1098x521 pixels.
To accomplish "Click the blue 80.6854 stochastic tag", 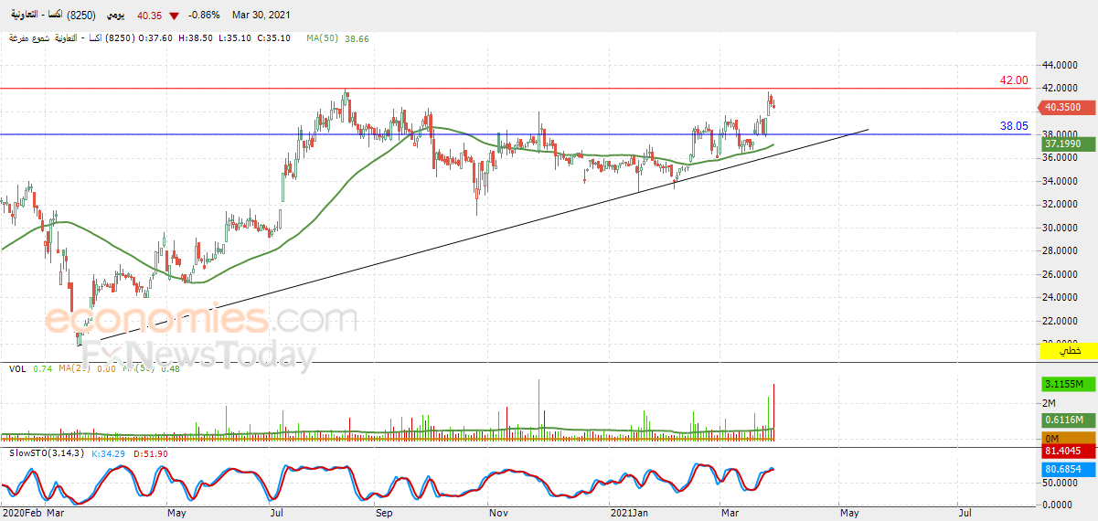I will click(1068, 469).
